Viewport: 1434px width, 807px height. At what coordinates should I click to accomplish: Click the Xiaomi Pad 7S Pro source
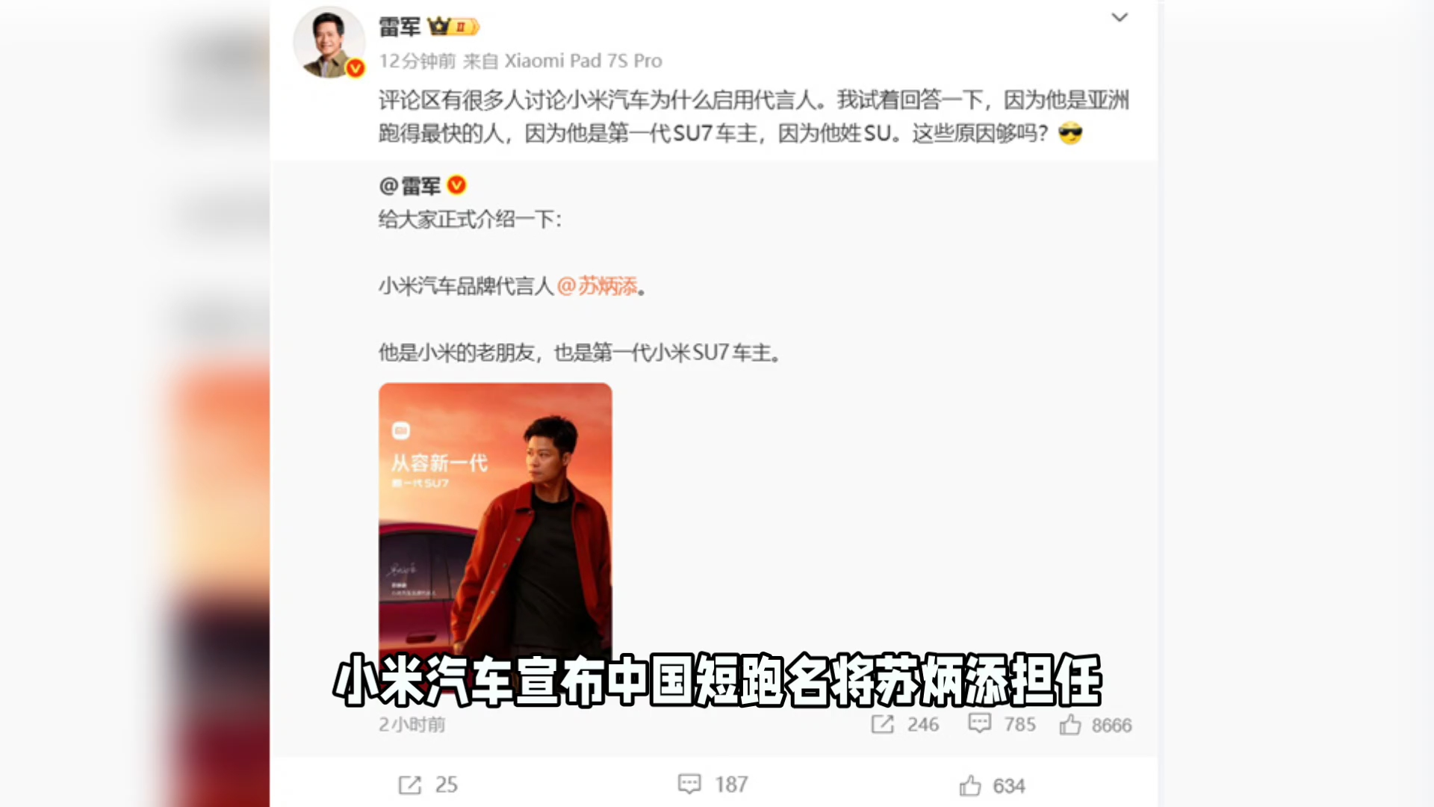click(583, 61)
